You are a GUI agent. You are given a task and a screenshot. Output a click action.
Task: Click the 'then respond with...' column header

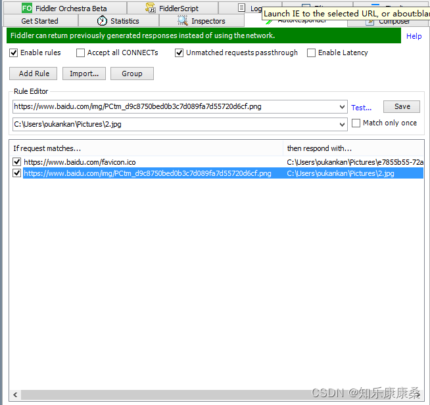tap(354, 148)
